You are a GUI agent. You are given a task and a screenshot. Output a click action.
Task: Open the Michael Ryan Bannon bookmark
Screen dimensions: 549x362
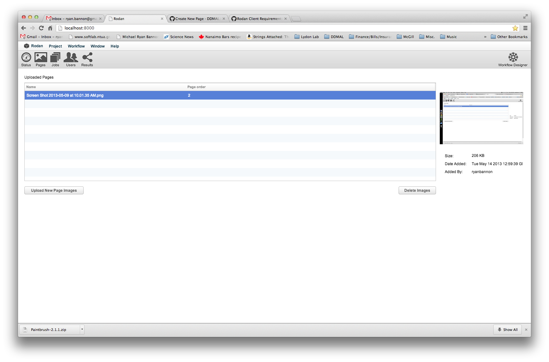click(137, 37)
